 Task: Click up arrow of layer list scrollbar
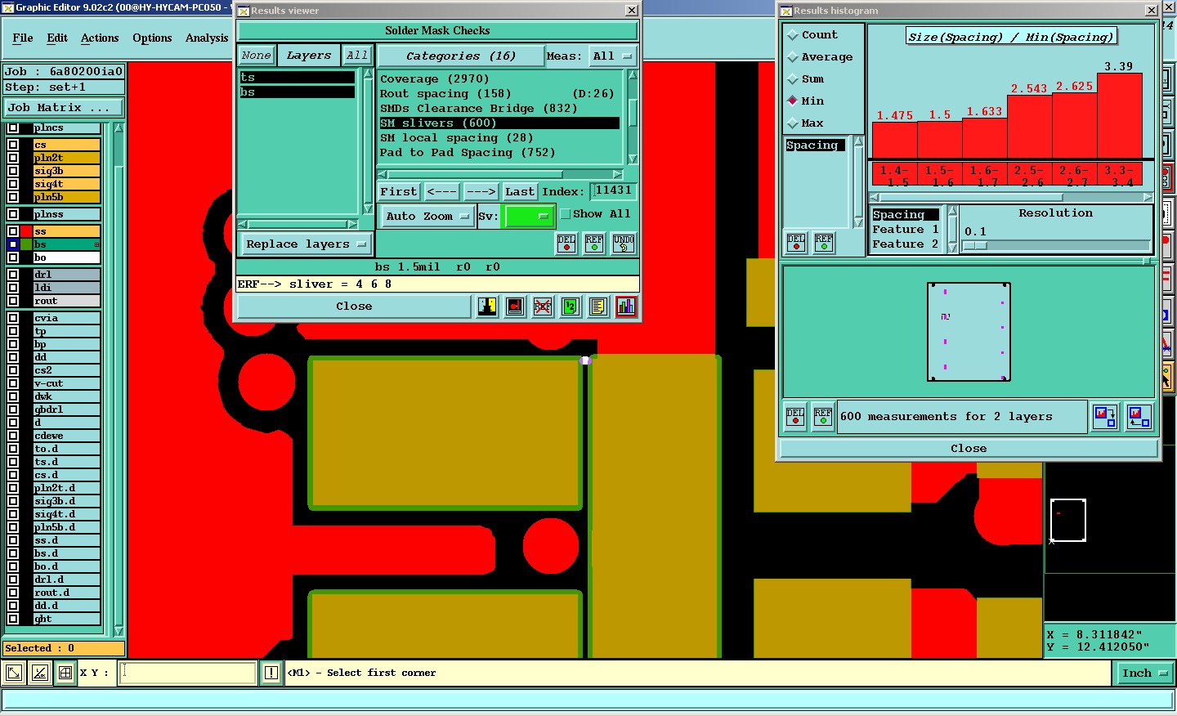(x=119, y=128)
